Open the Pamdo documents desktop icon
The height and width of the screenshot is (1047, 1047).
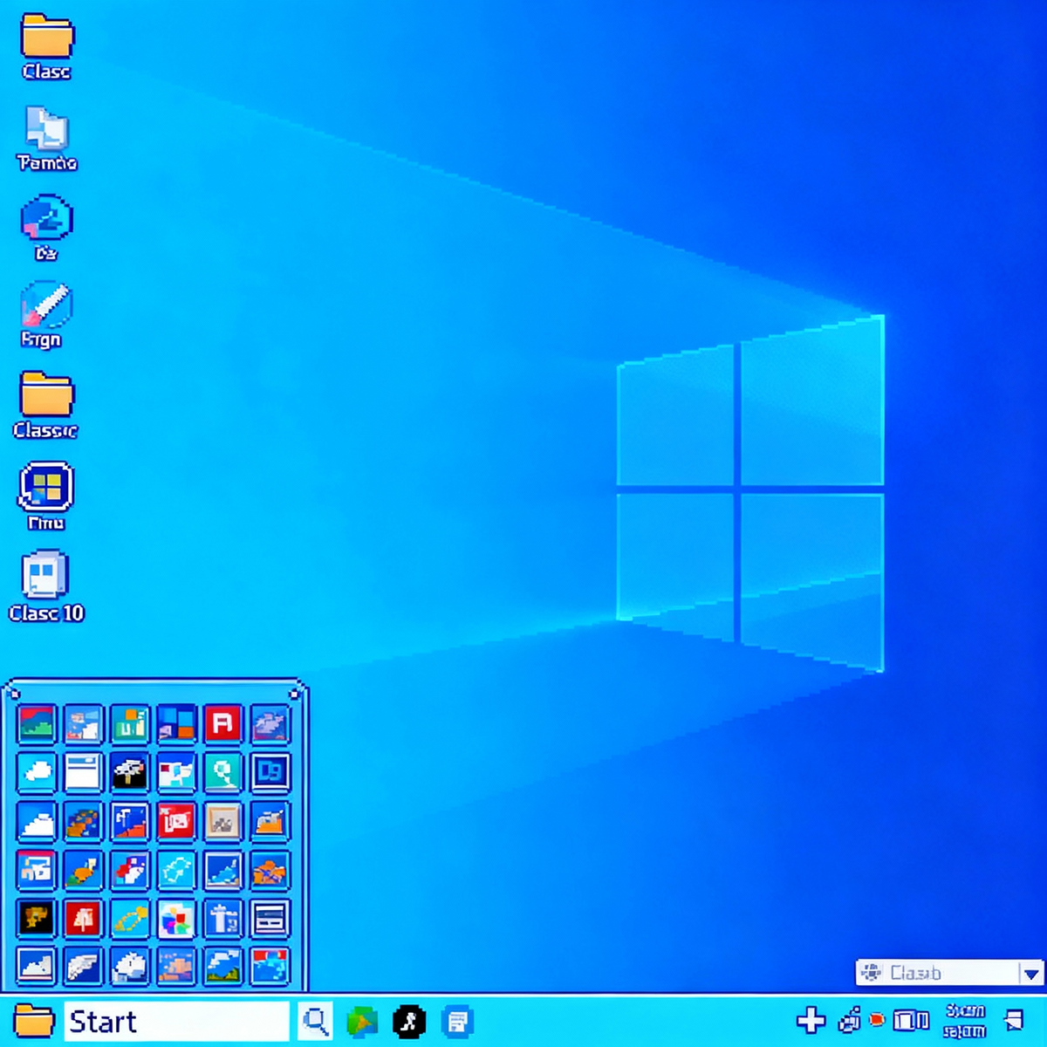[47, 138]
